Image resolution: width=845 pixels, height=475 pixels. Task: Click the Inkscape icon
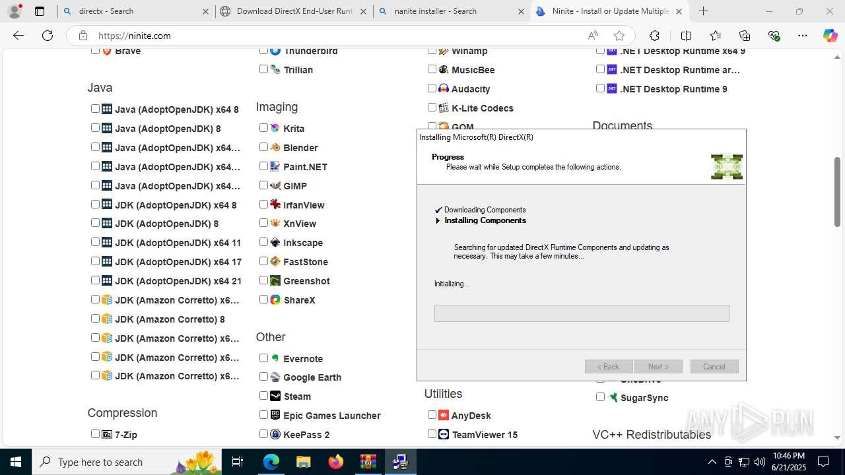pos(275,242)
